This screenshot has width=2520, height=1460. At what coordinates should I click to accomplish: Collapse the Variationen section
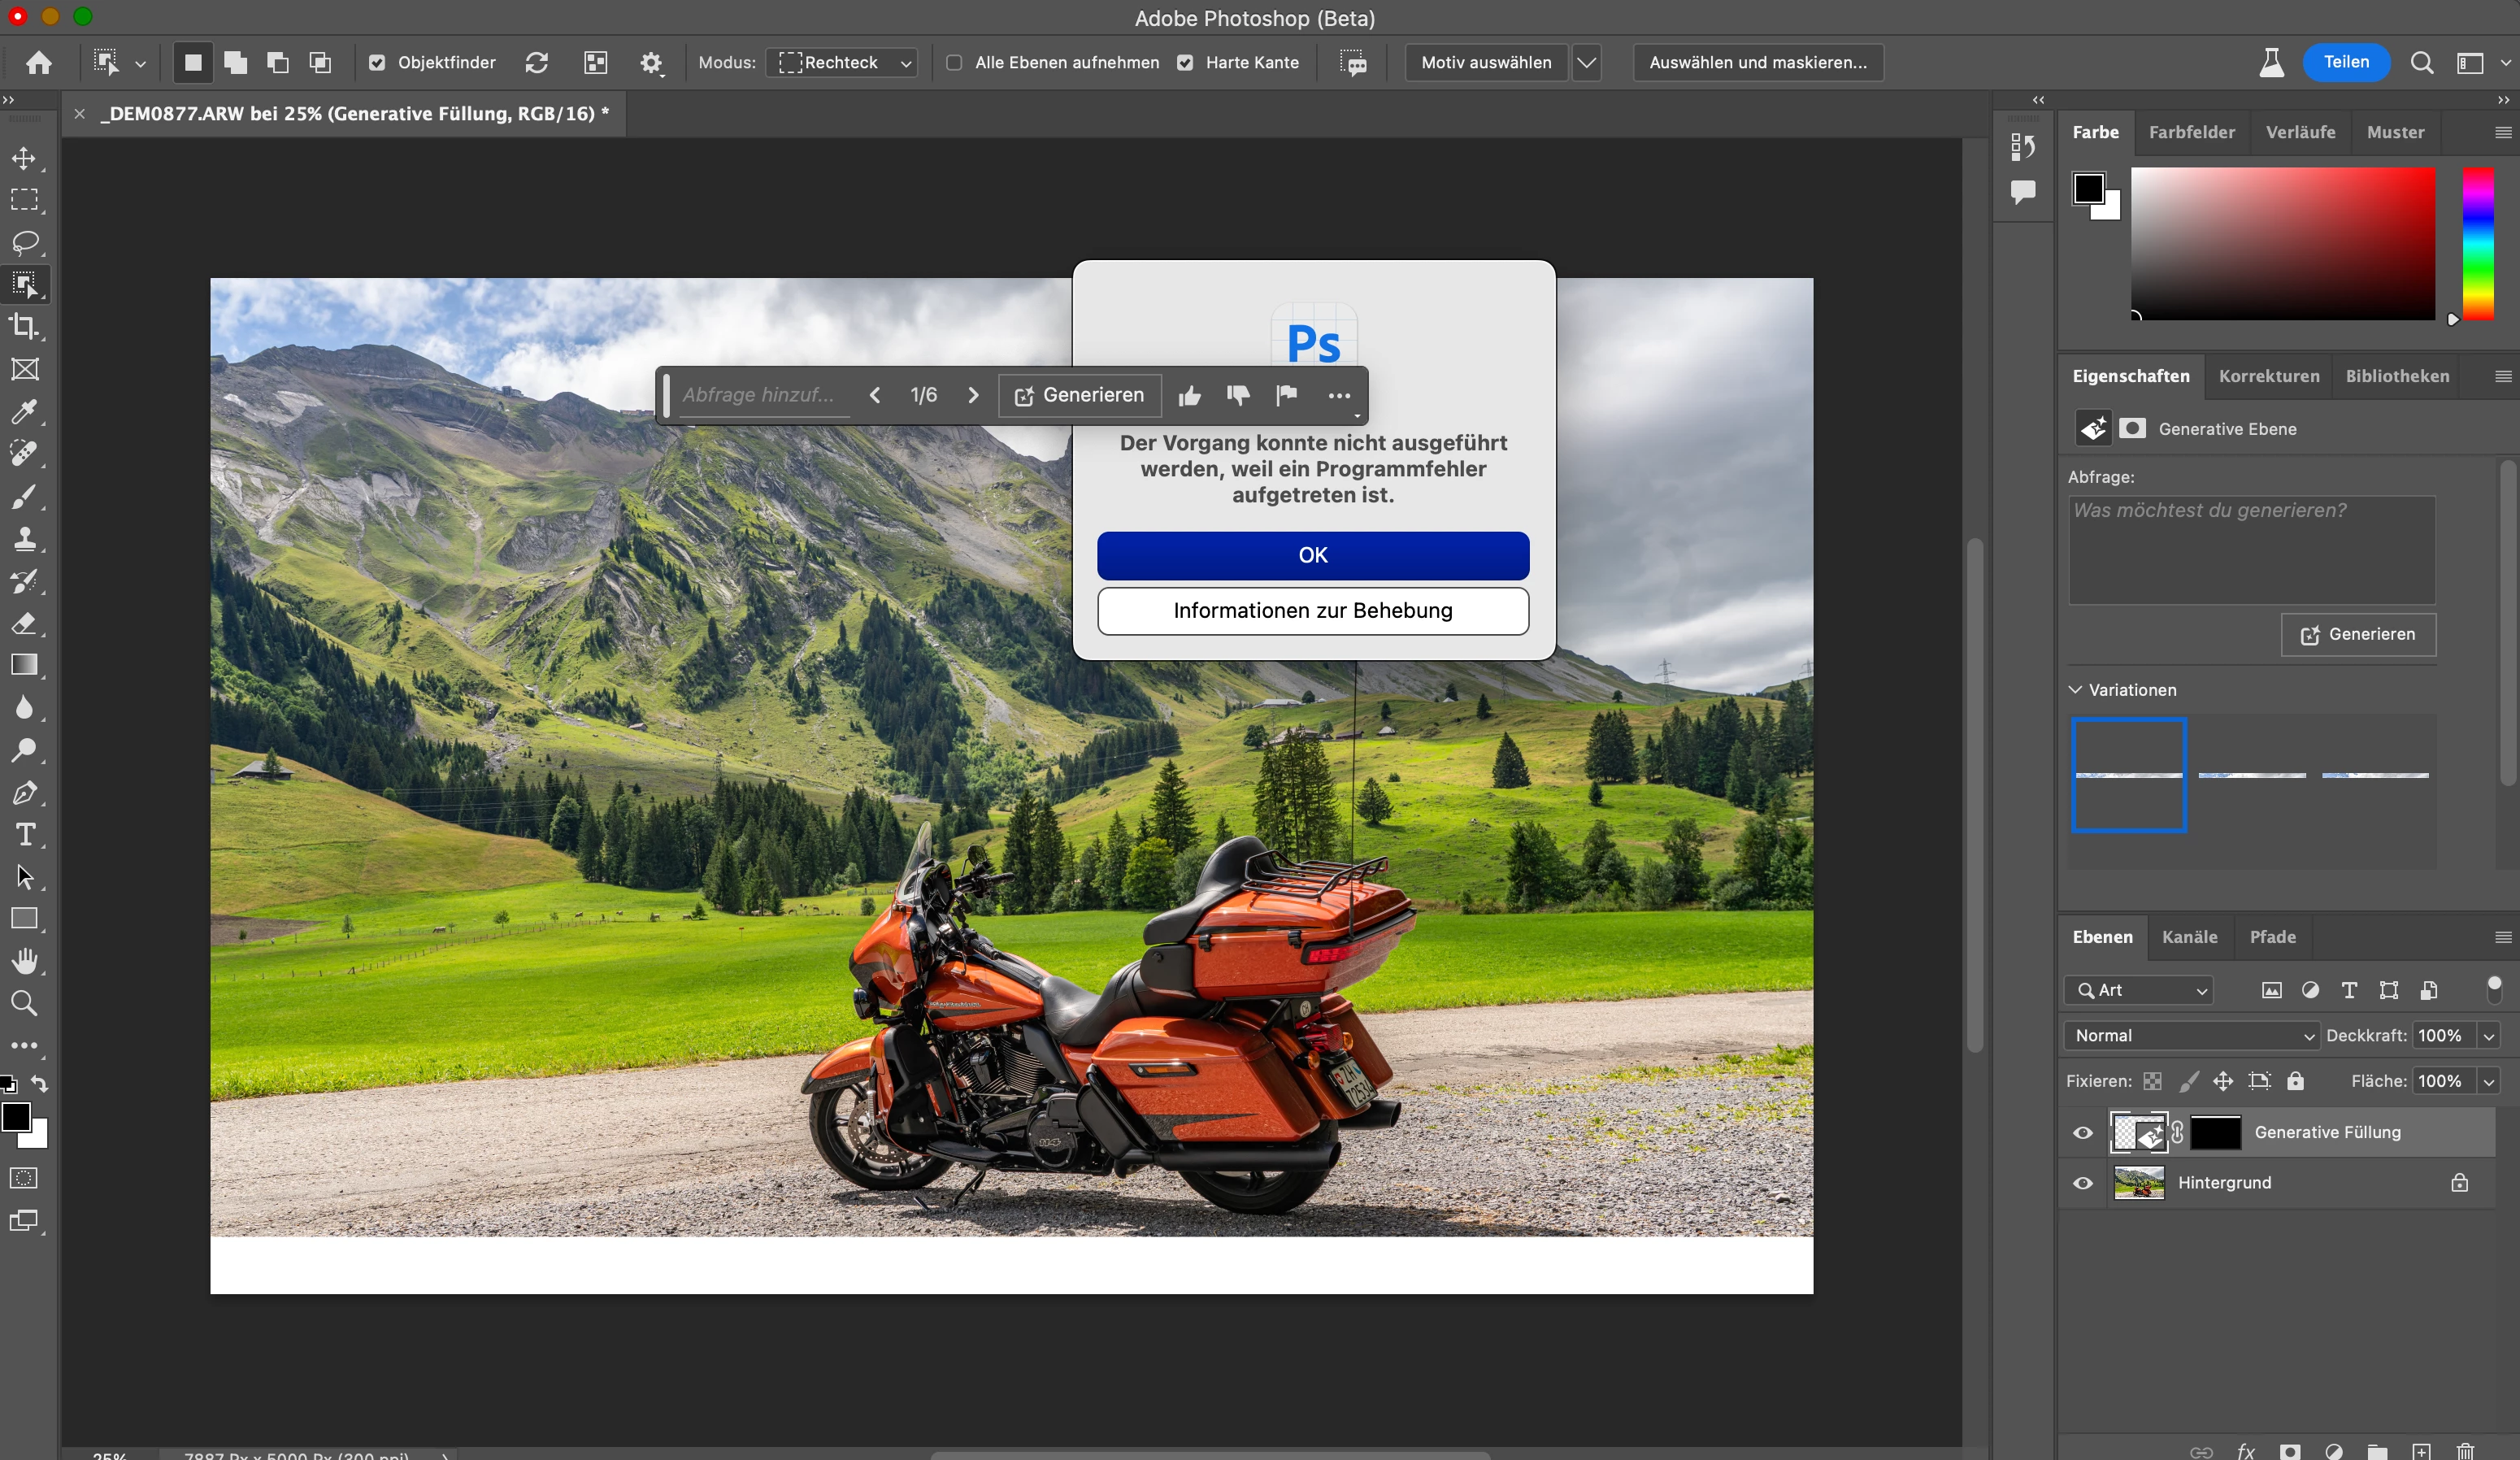2076,690
